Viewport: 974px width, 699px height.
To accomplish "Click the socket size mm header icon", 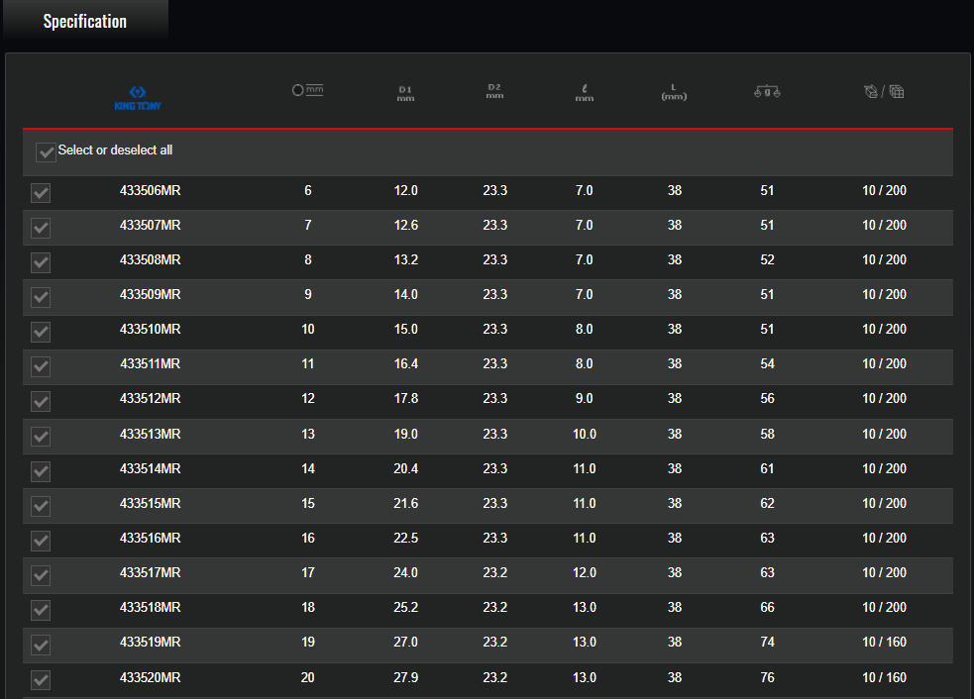I will tap(307, 90).
